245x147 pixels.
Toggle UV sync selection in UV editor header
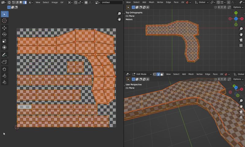9,2
